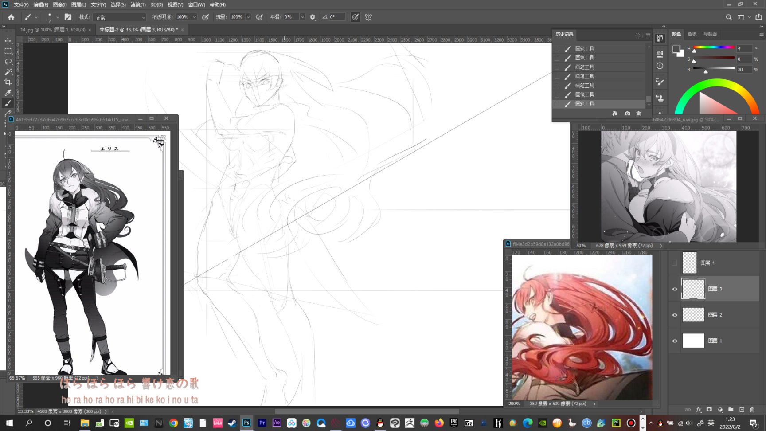Viewport: 766px width, 431px height.
Task: Open smoothing options gear icon
Action: (x=313, y=17)
